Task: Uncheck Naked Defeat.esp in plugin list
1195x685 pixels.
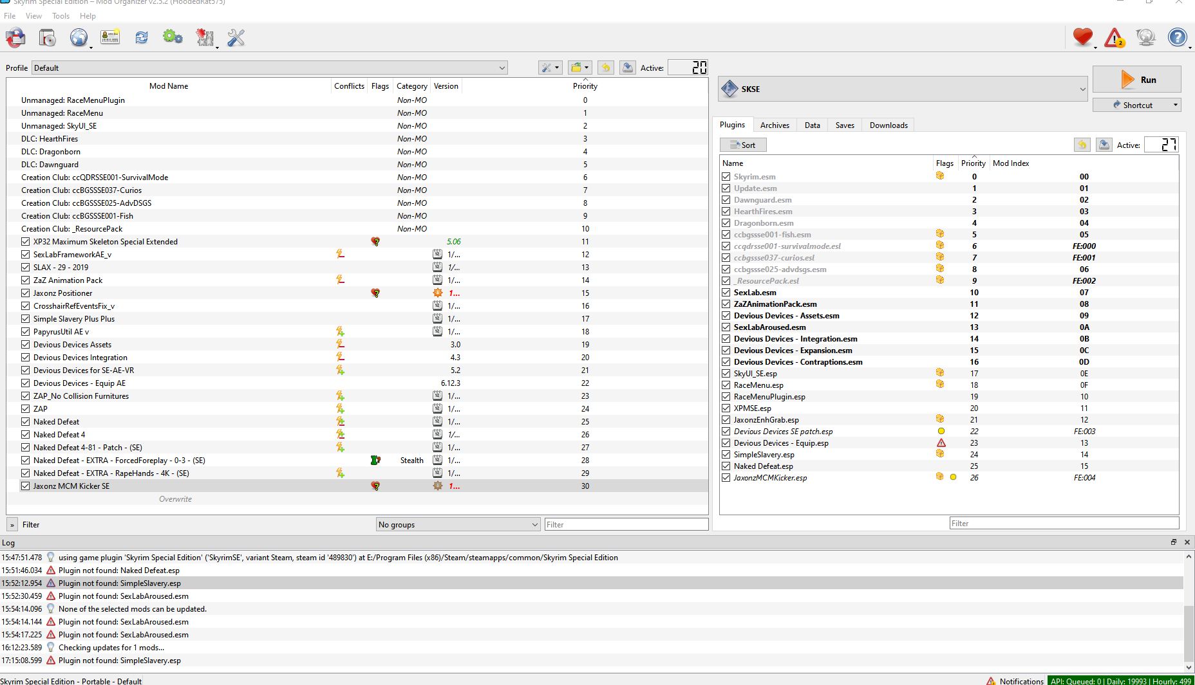Action: tap(726, 466)
